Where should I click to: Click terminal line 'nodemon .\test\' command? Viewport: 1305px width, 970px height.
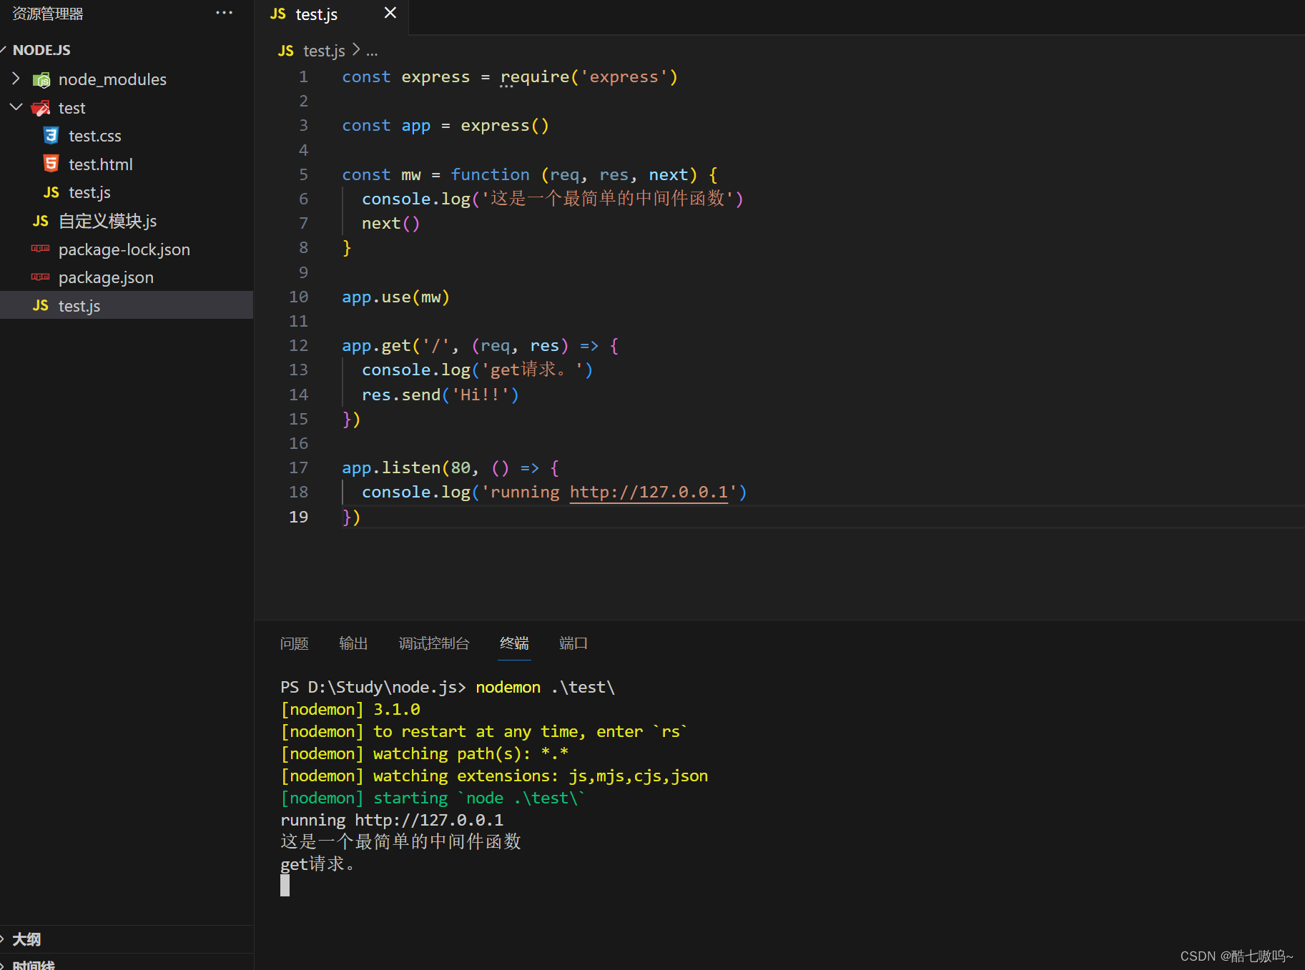(545, 688)
